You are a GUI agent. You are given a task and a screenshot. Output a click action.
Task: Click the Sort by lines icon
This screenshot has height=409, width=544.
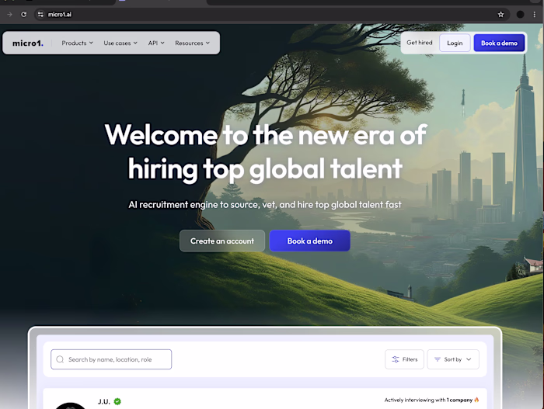point(438,359)
